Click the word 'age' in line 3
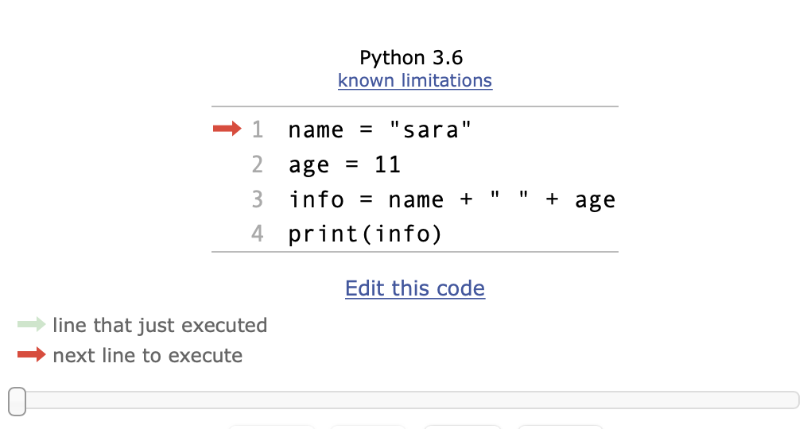 coord(595,201)
